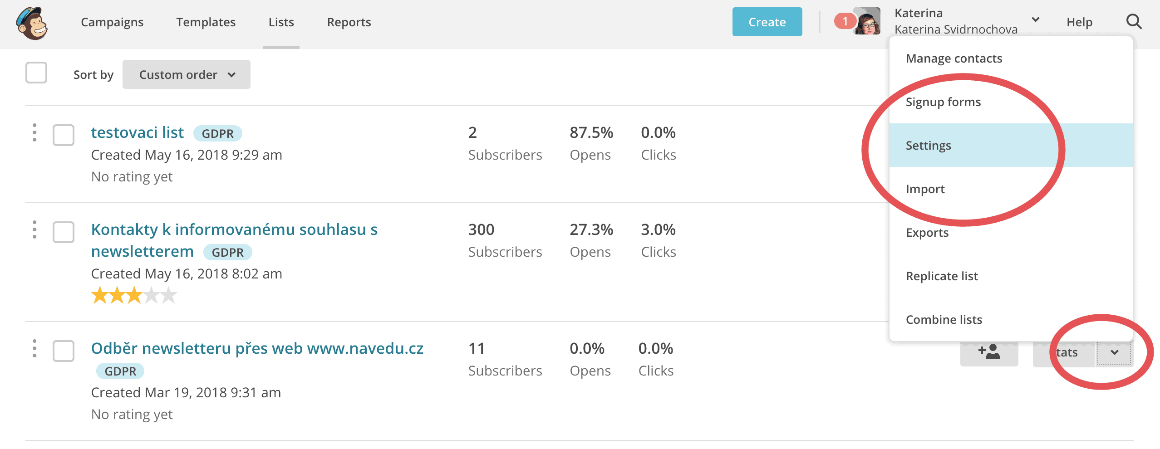Check the testovaci list checkbox

64,135
